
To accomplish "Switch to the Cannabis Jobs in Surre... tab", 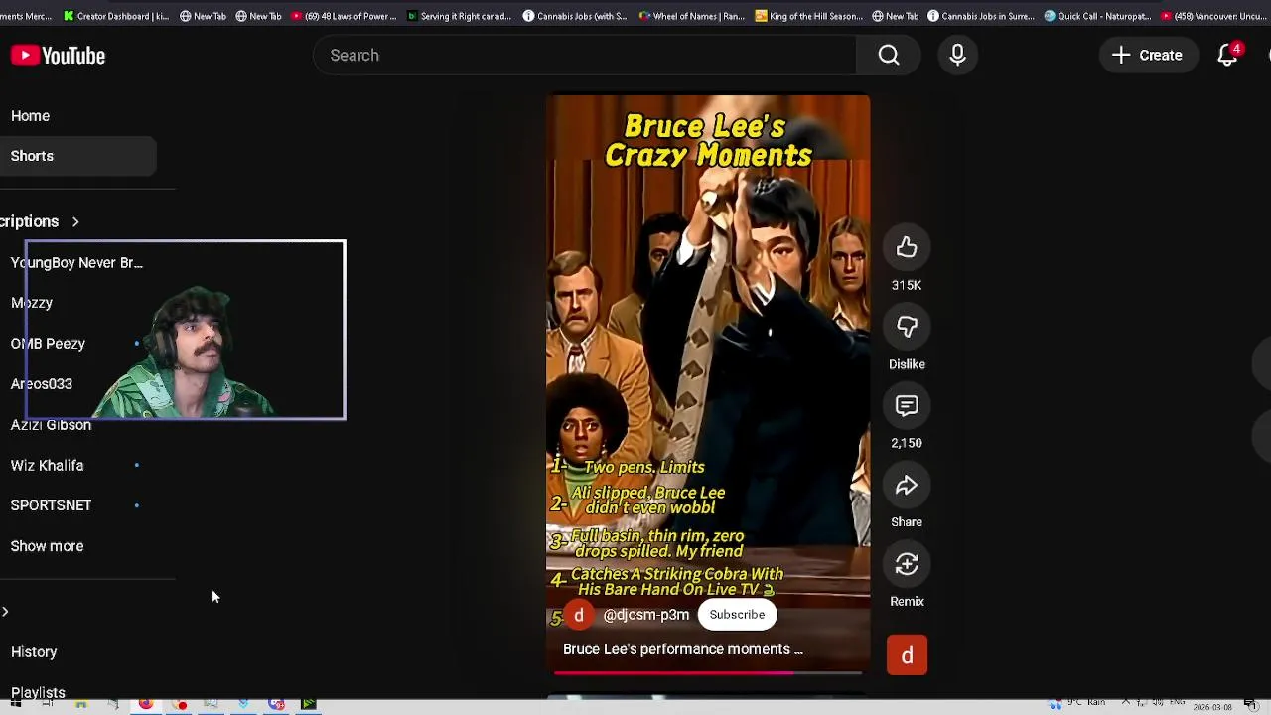I will [x=981, y=16].
